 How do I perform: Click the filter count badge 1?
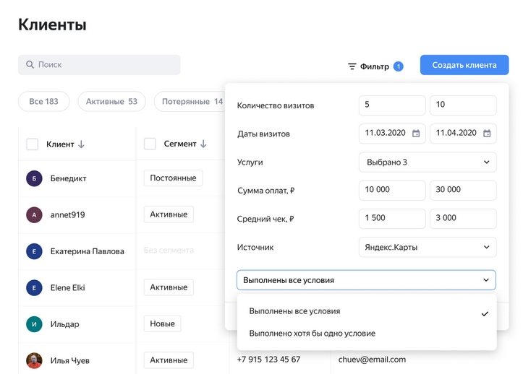click(x=399, y=66)
